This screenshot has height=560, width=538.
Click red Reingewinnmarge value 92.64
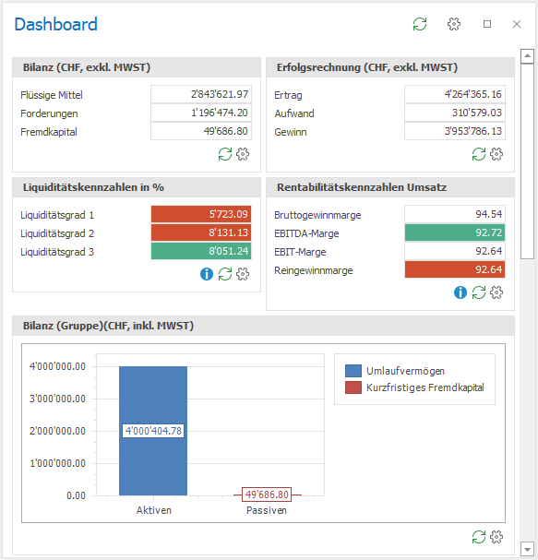[455, 269]
